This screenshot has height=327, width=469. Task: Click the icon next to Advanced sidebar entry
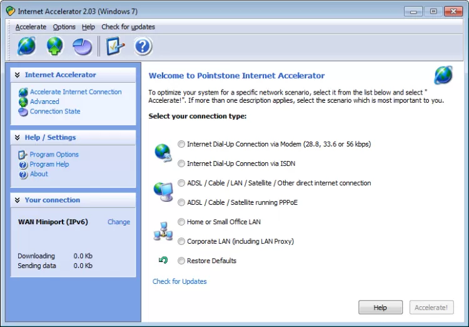(x=23, y=102)
